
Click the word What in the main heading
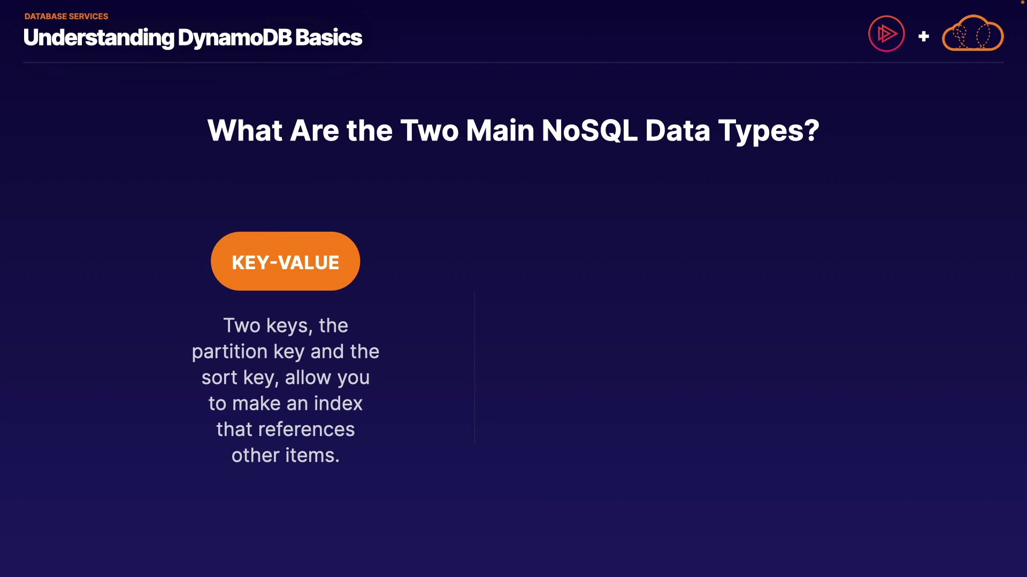(x=245, y=130)
